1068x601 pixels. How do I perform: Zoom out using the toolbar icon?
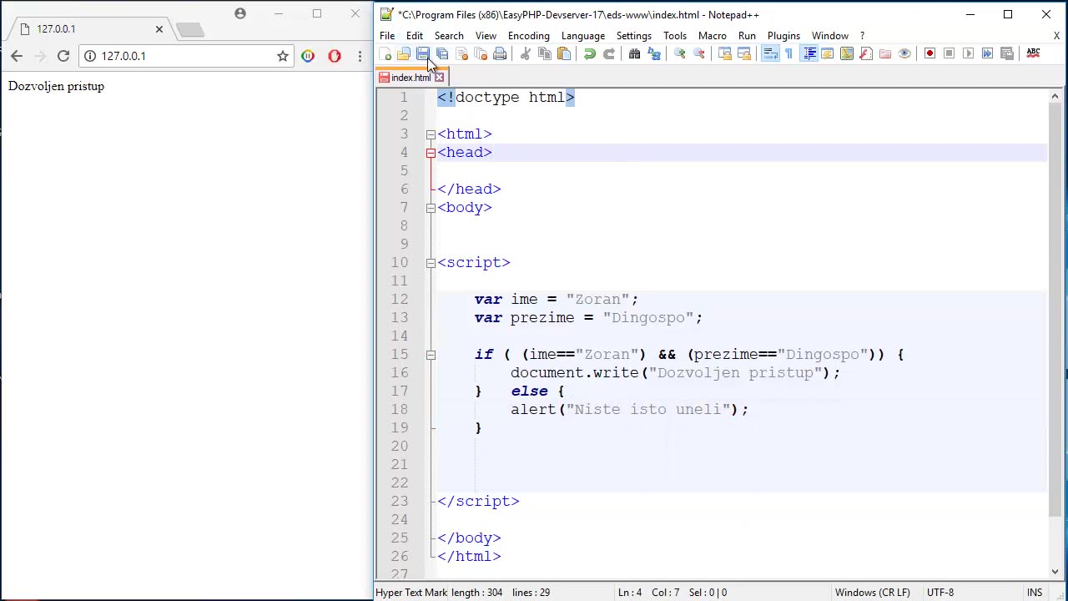[x=699, y=53]
